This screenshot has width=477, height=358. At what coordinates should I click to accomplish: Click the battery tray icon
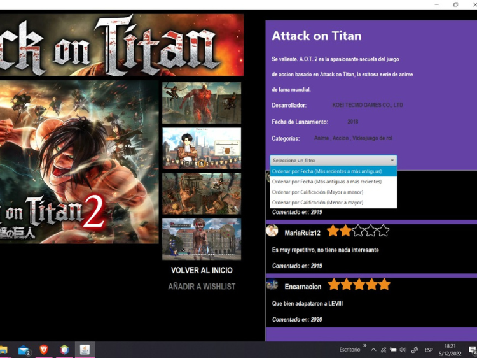[x=393, y=350]
